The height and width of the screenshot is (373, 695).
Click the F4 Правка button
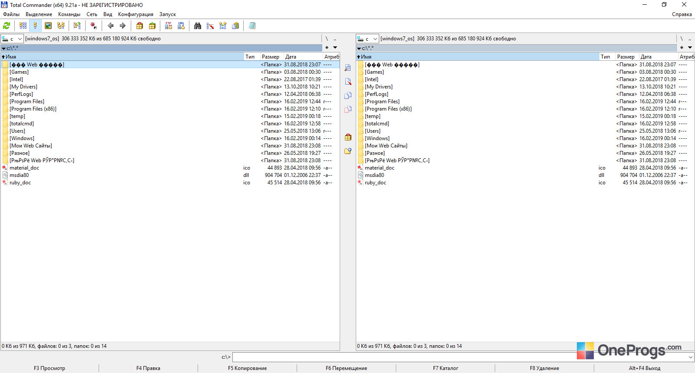click(x=148, y=368)
